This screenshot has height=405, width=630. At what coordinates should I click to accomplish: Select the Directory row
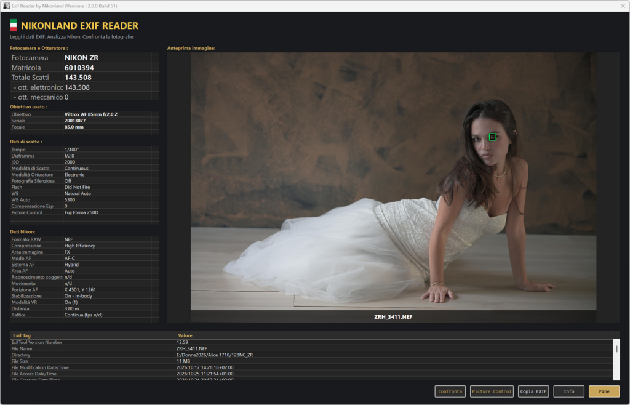click(311, 355)
